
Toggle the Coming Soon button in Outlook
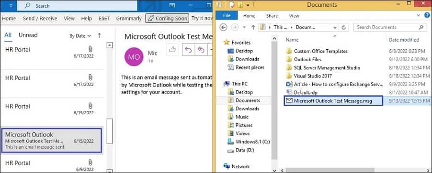coord(167,19)
